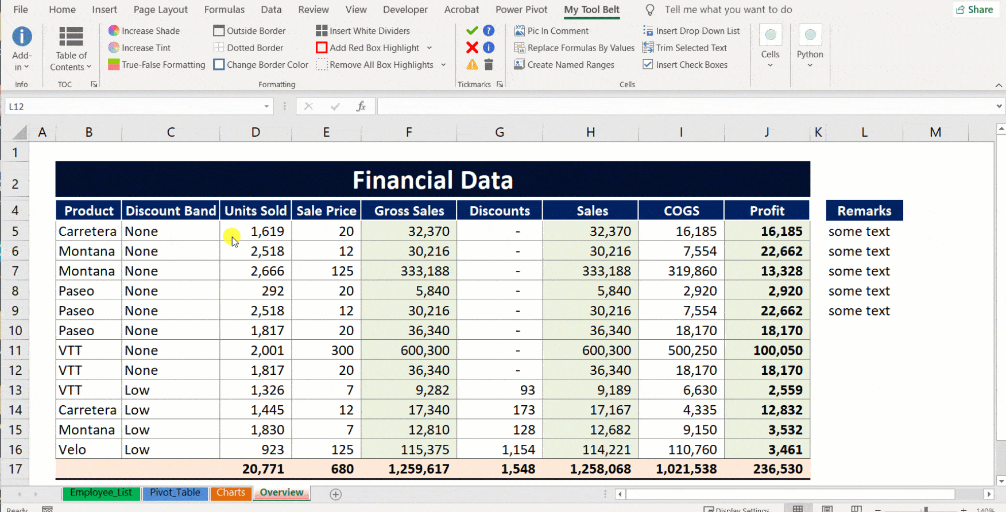Click the red X tickmark icon
The height and width of the screenshot is (512, 1006).
472,48
